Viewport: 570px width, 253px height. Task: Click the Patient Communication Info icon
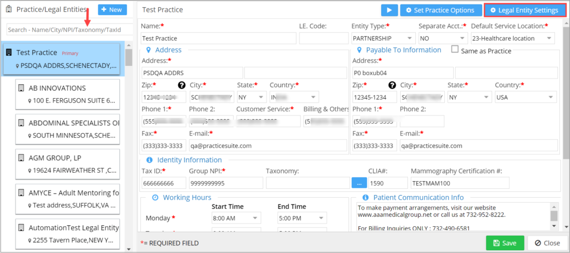click(366, 197)
